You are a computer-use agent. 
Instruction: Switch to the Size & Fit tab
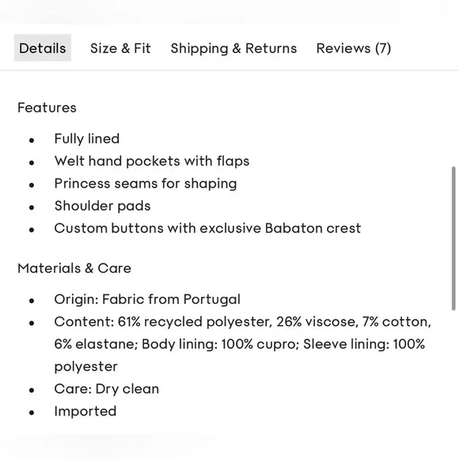(x=120, y=48)
